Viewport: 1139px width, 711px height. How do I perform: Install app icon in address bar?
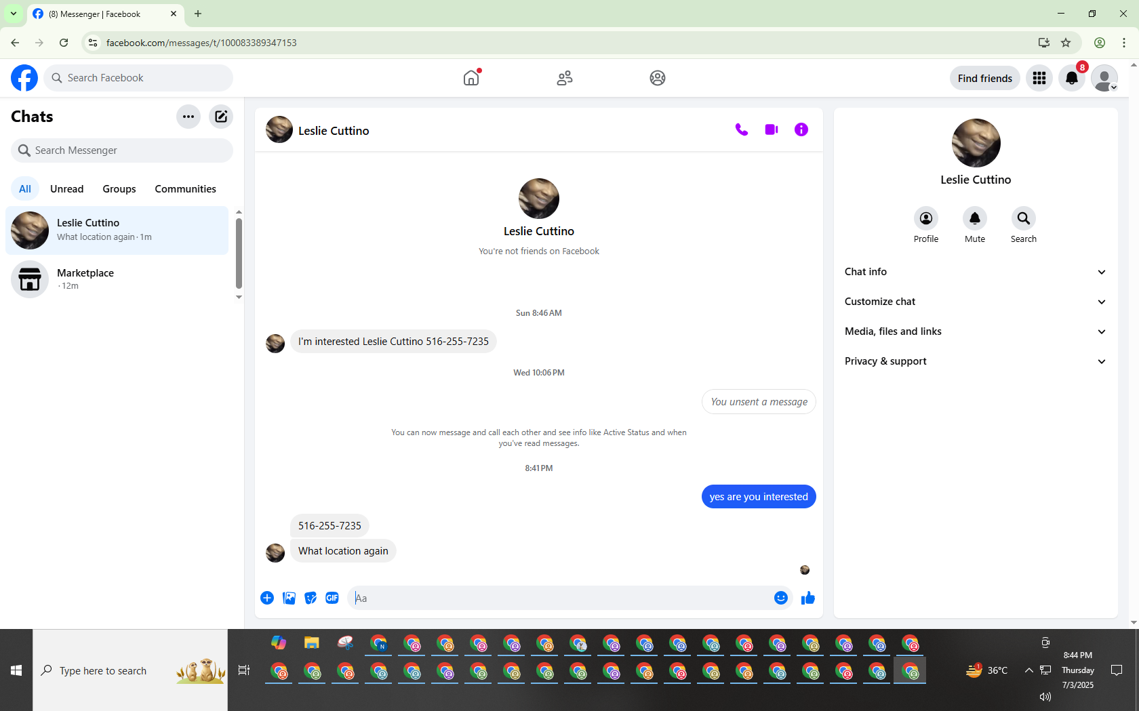[x=1044, y=43]
